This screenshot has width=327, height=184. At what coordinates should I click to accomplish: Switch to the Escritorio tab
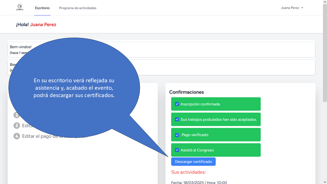coord(42,8)
